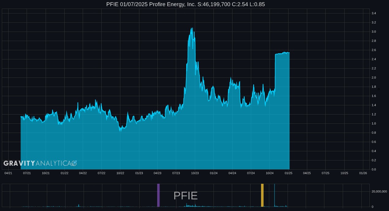Click the 10/23 date label
The width and height of the screenshot is (389, 211).
coord(195,173)
